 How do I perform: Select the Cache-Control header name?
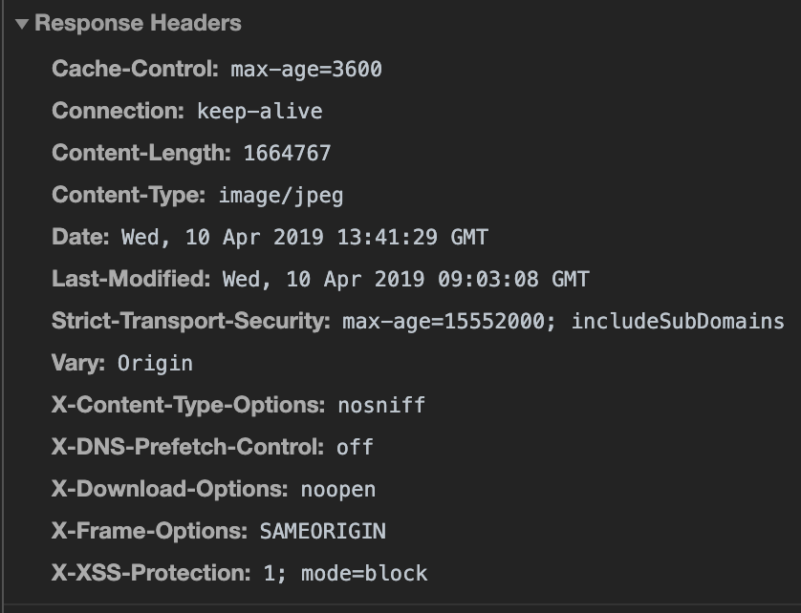[136, 69]
